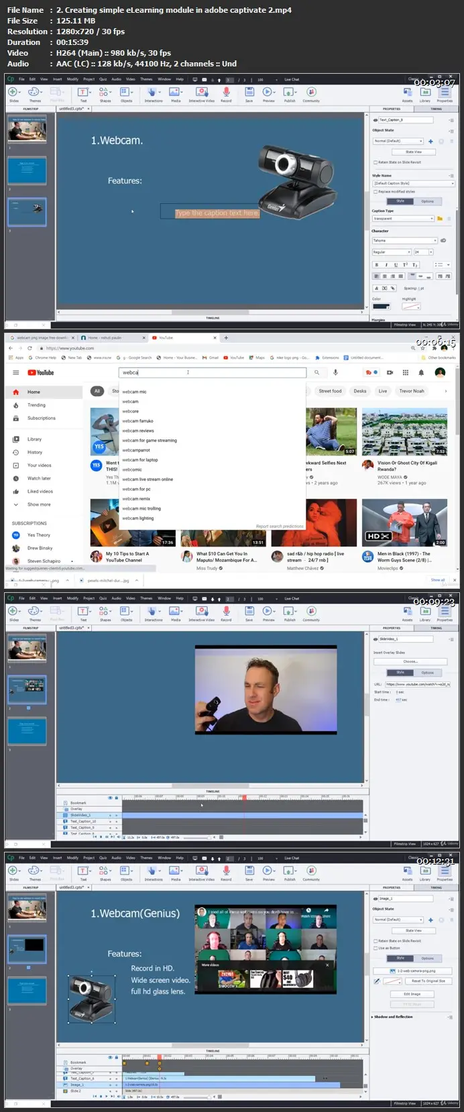The image size is (464, 1112).
Task: Check Replace modified styles
Action: [375, 192]
